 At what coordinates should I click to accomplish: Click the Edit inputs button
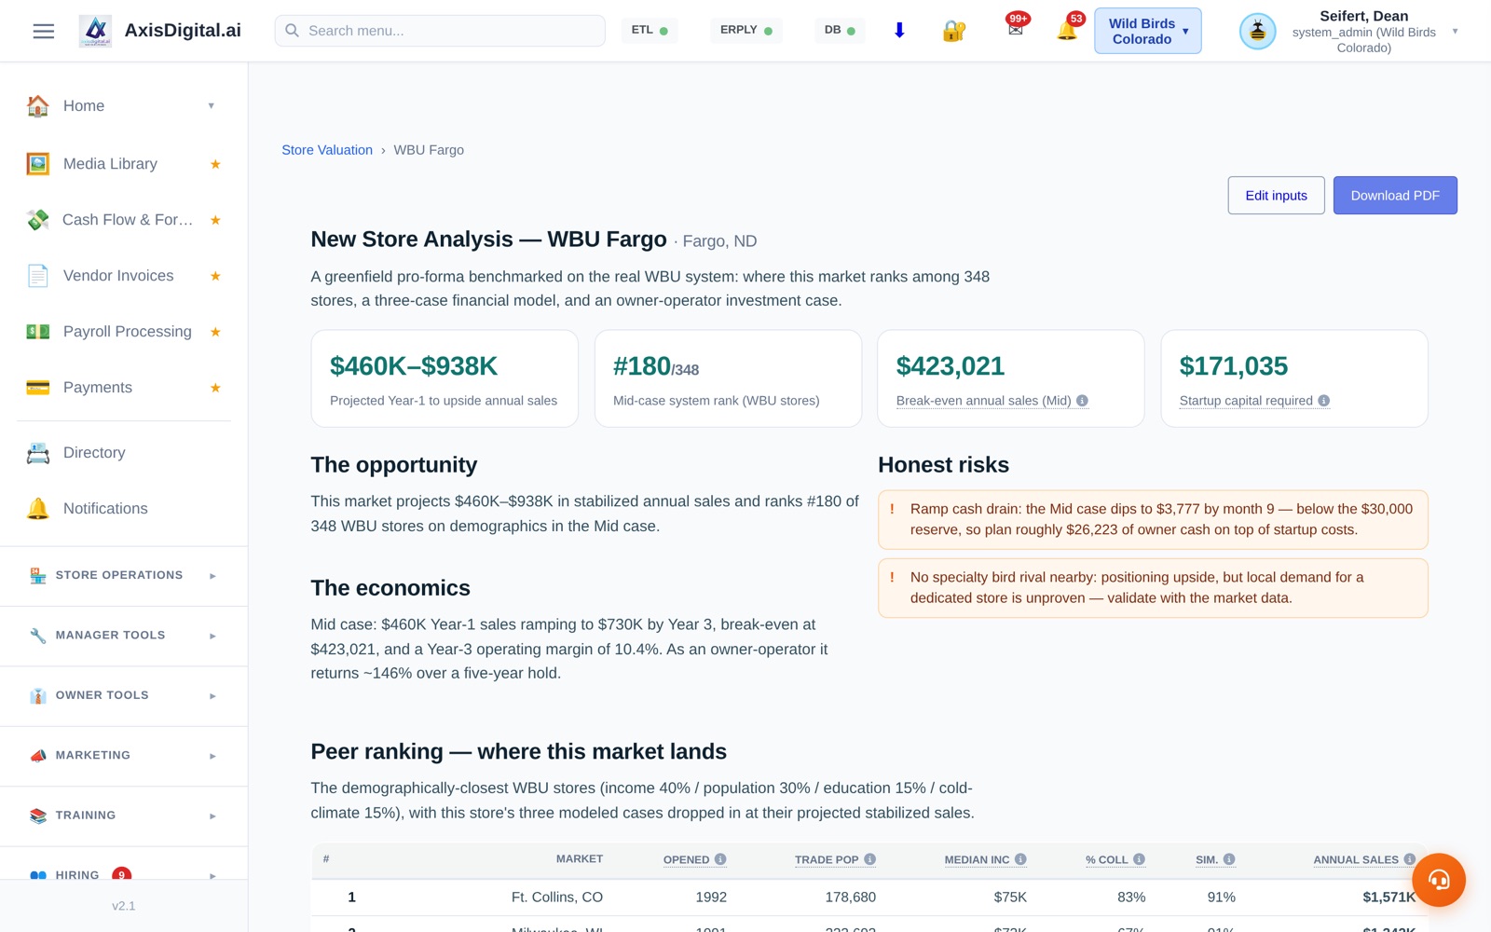(x=1276, y=196)
